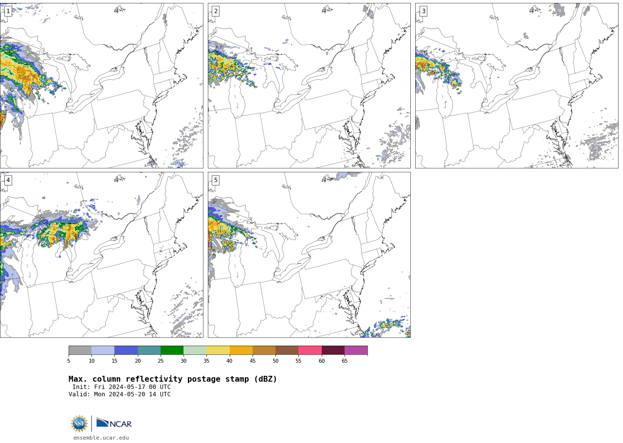Click the 40 tick label on colorbar
This screenshot has width=623, height=443.
point(229,361)
